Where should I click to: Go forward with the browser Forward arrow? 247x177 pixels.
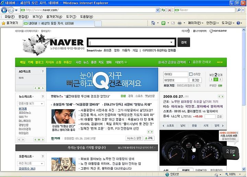pos(11,10)
